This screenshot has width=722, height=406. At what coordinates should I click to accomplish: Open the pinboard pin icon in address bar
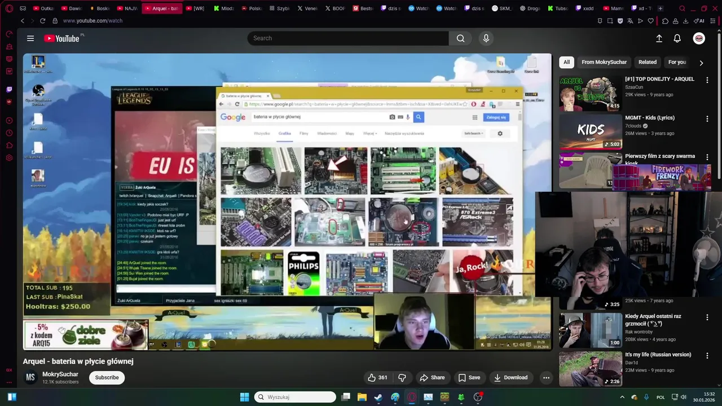600,21
